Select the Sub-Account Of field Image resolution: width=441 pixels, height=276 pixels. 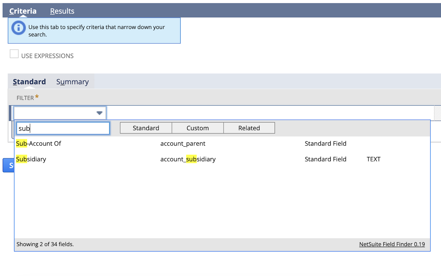tap(39, 144)
